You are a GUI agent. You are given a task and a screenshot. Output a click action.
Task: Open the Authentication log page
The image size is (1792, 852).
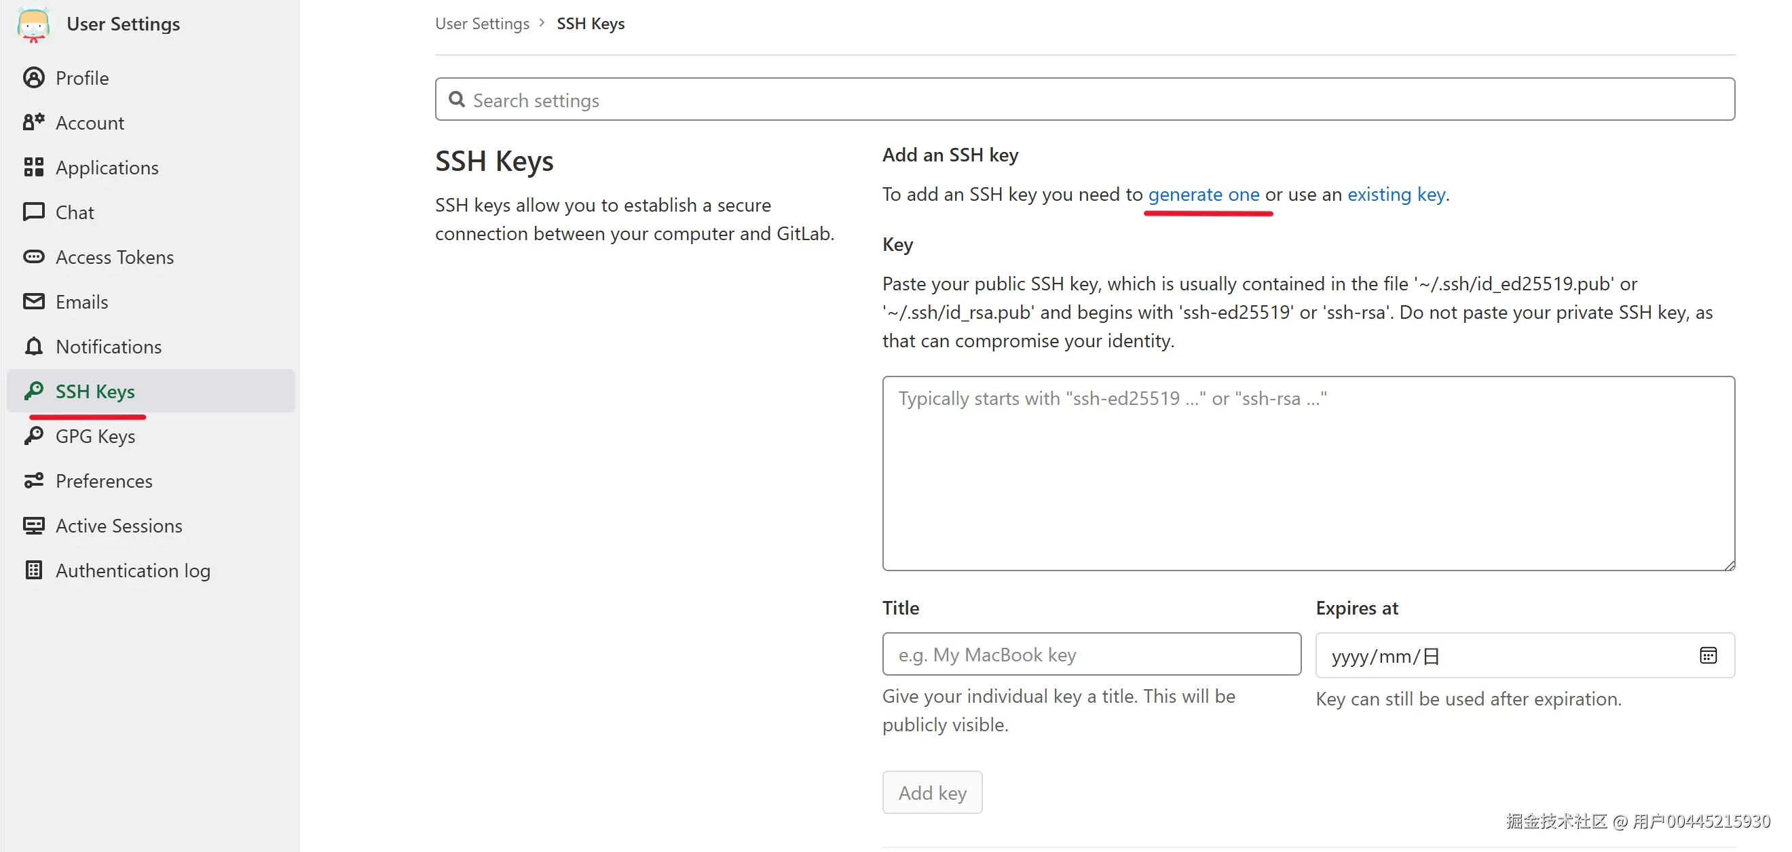132,570
